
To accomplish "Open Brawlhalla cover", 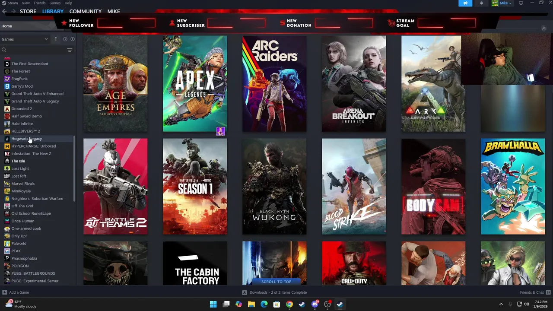I will point(513,187).
